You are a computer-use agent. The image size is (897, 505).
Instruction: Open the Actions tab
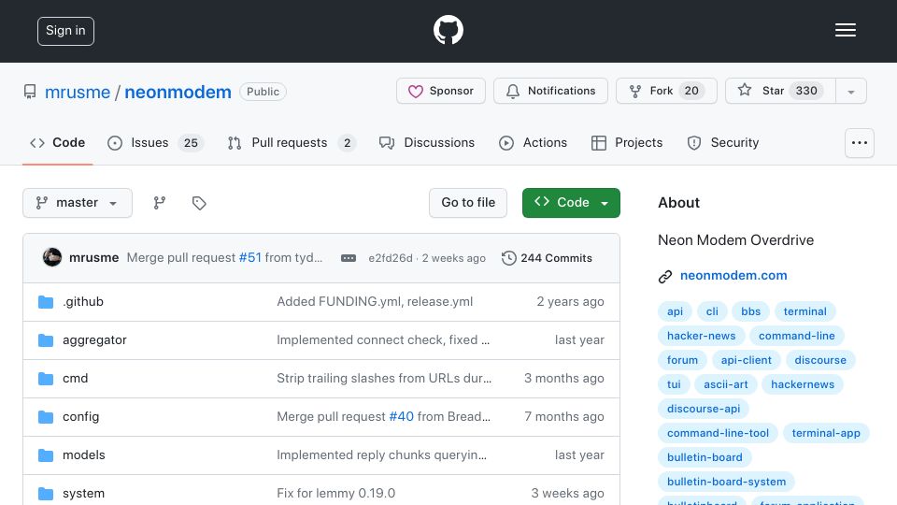[x=533, y=142]
